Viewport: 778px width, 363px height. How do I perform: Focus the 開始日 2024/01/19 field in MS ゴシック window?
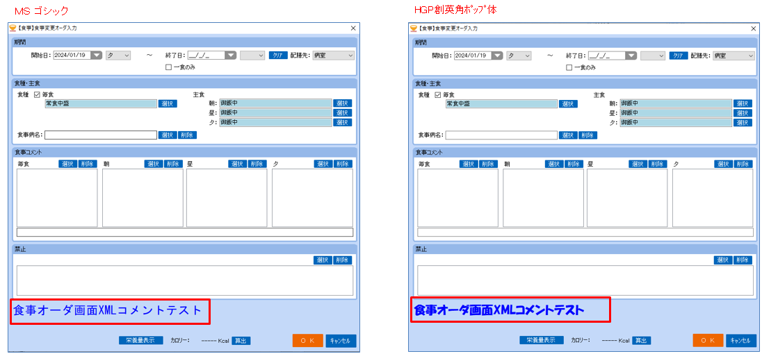click(72, 56)
